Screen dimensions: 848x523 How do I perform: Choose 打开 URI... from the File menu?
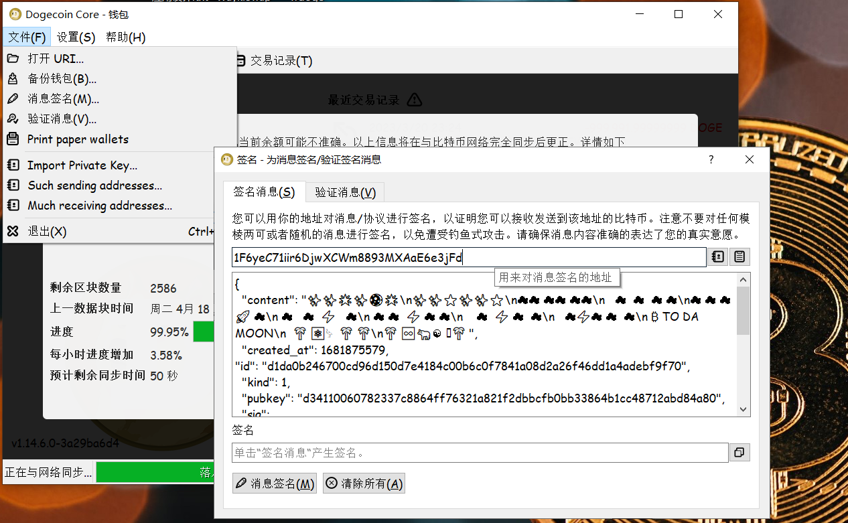[x=120, y=58]
